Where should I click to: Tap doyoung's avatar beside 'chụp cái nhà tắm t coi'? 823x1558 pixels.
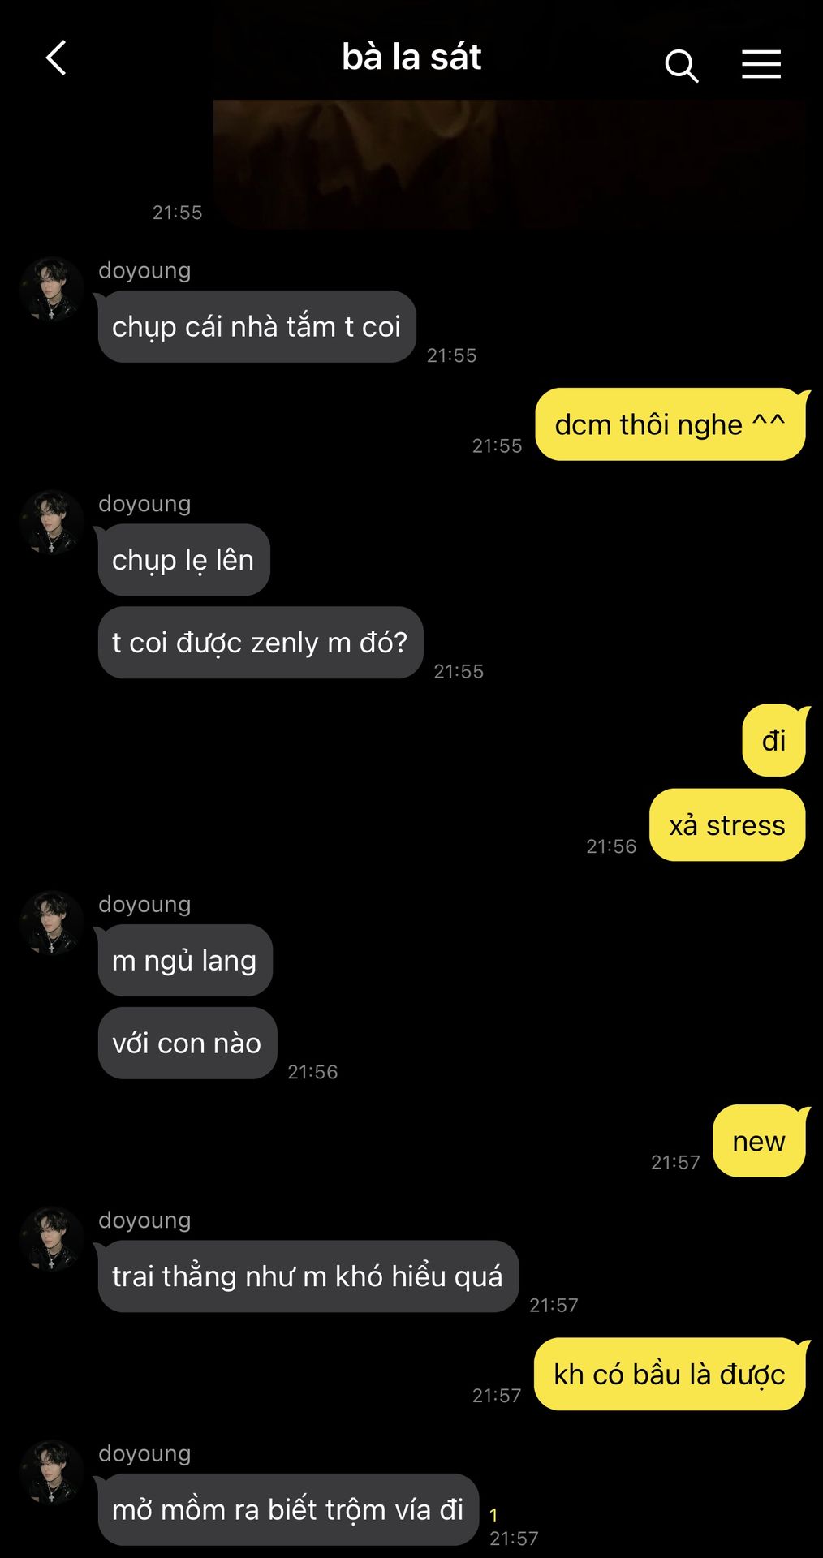coord(52,289)
